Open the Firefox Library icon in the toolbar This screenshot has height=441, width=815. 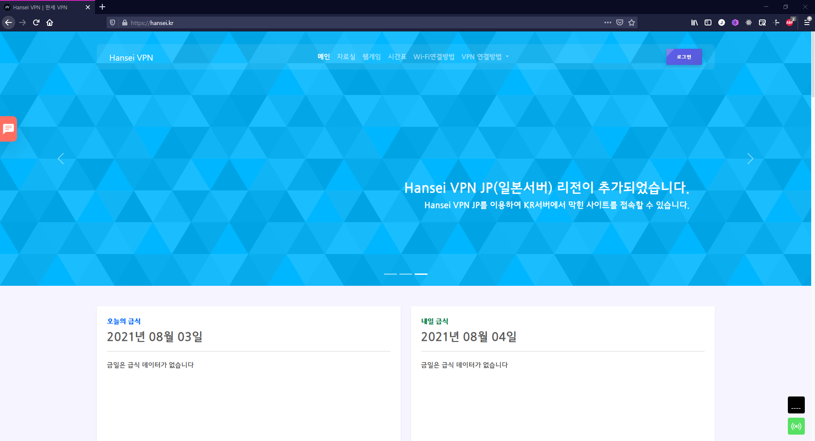point(694,22)
